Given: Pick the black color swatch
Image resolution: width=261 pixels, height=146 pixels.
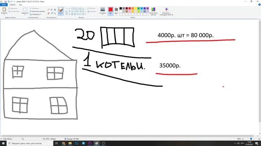Looking at the screenshot, I should (x=121, y=9).
